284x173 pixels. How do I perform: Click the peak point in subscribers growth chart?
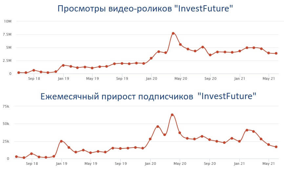click(172, 115)
